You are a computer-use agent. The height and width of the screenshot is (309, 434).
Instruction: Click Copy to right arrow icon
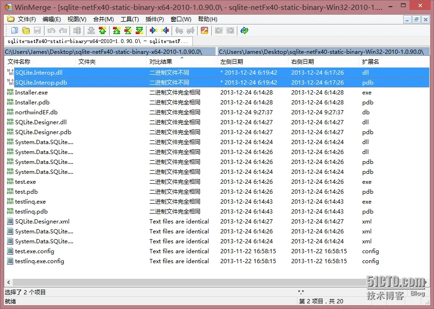(x=153, y=30)
